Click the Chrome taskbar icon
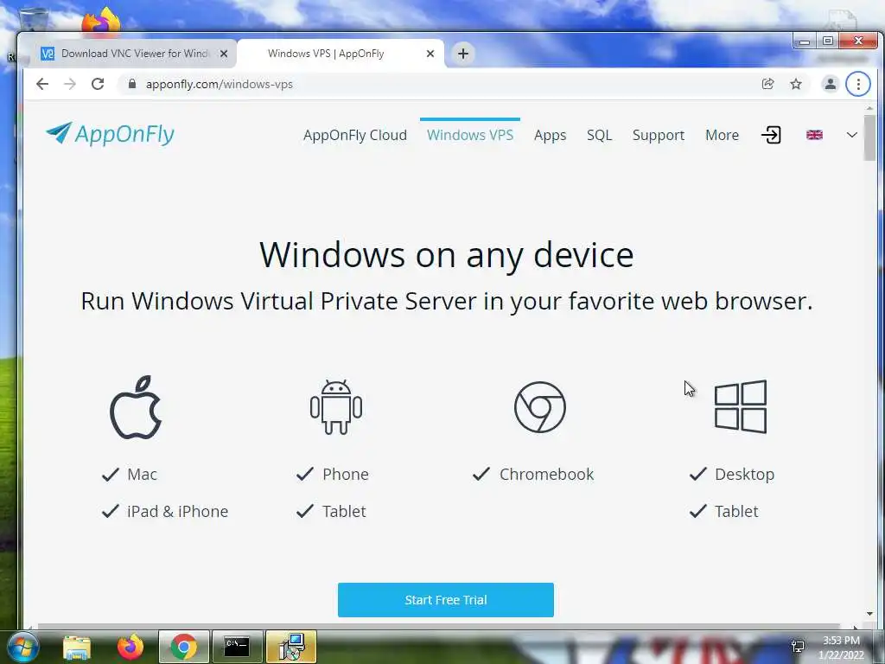This screenshot has height=664, width=885. 184,647
